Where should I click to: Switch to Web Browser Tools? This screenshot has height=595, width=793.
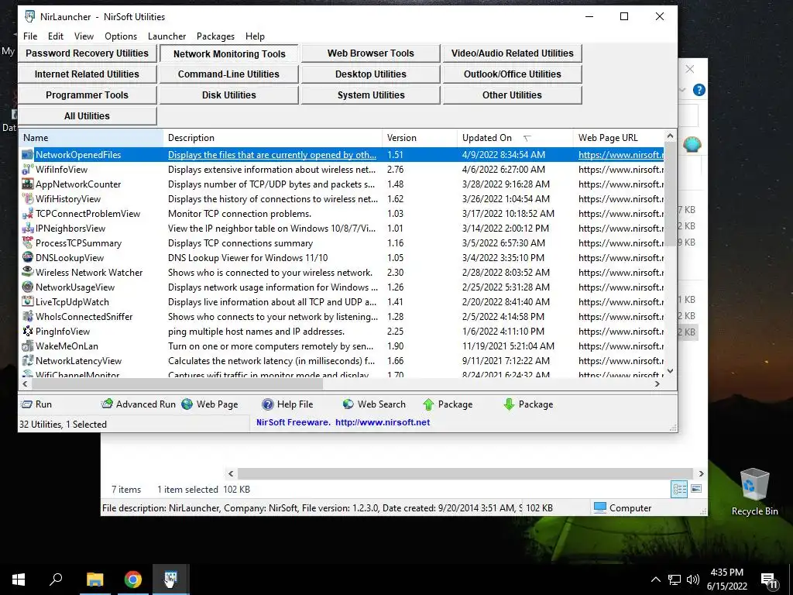(371, 53)
